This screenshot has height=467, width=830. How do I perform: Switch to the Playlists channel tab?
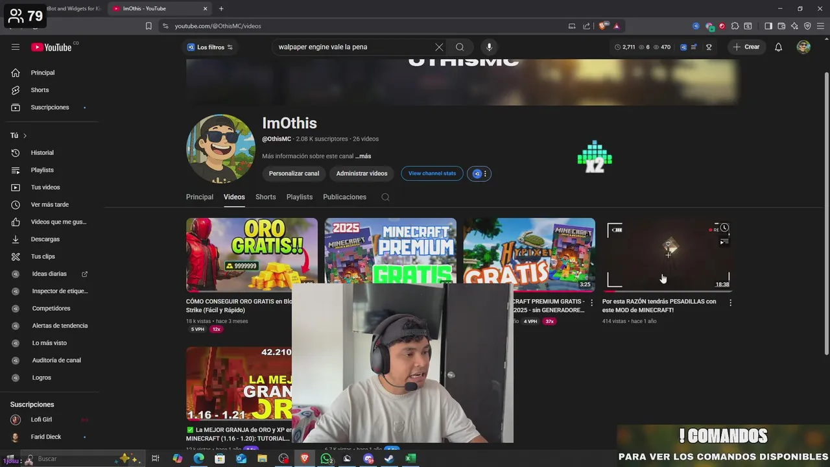click(300, 197)
